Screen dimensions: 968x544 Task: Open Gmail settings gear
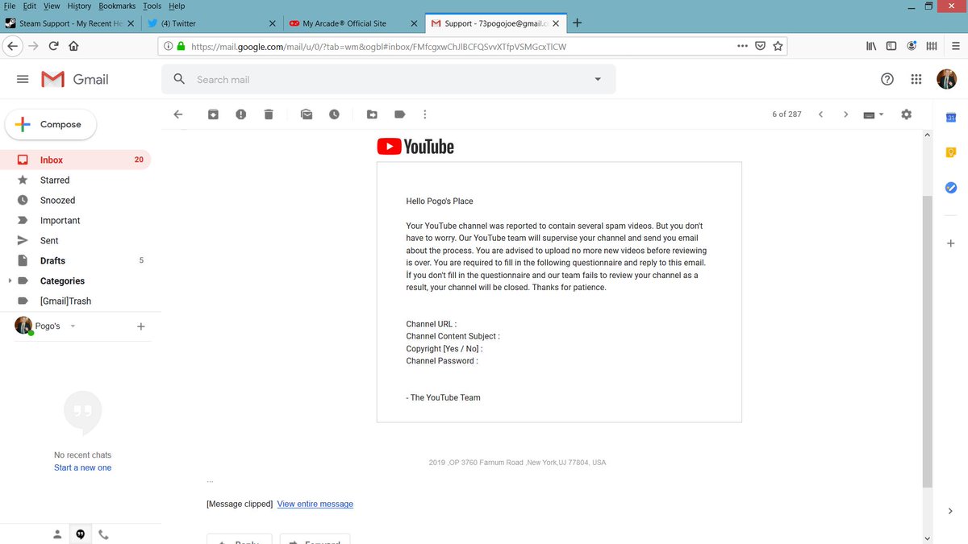[906, 114]
